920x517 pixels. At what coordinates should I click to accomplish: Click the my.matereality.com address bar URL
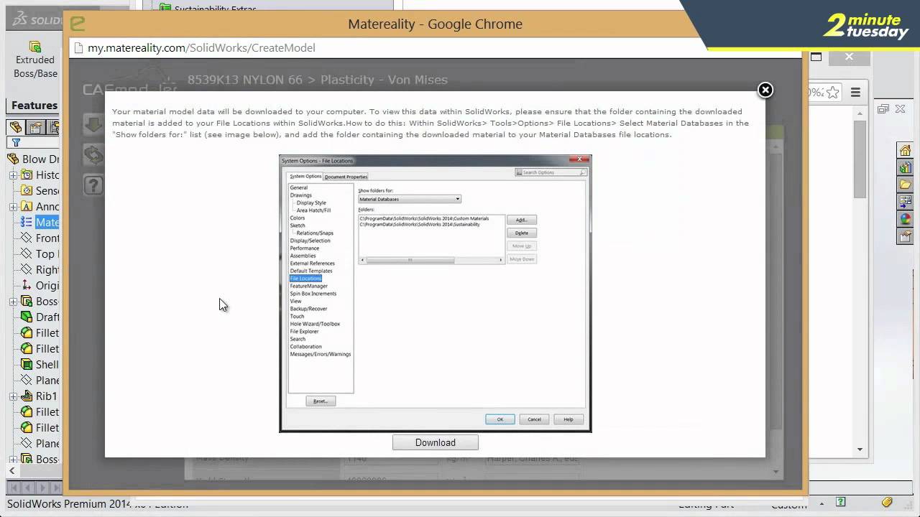click(x=201, y=47)
